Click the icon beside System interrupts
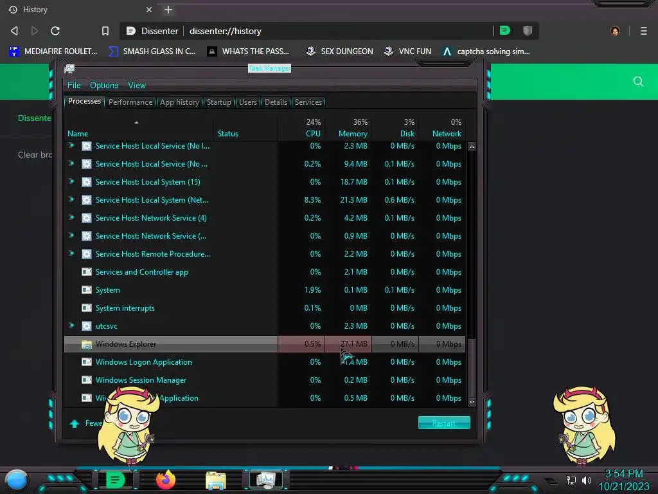This screenshot has height=494, width=658. pos(87,308)
